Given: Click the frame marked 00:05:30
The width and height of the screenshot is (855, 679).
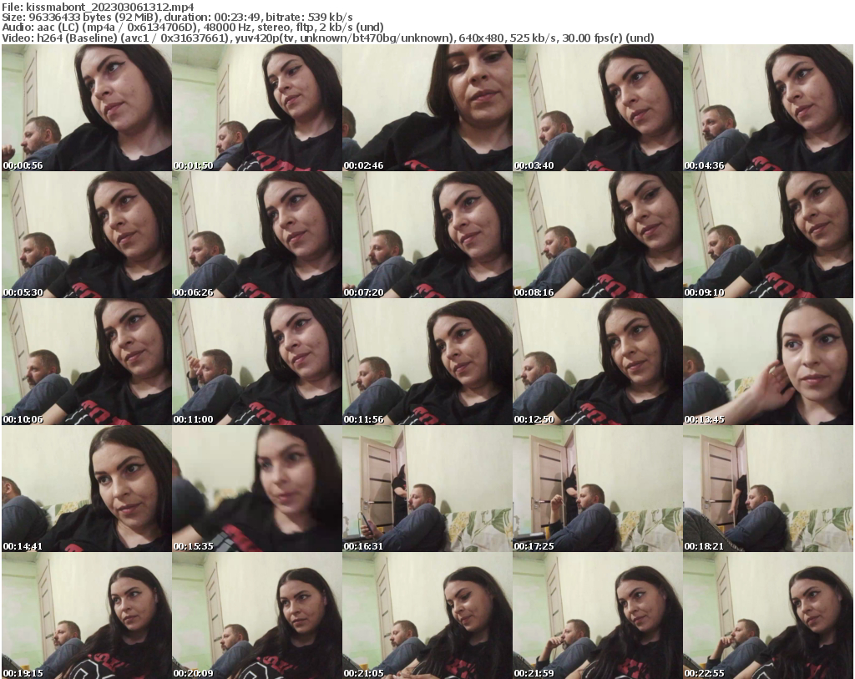Looking at the screenshot, I should tap(85, 234).
